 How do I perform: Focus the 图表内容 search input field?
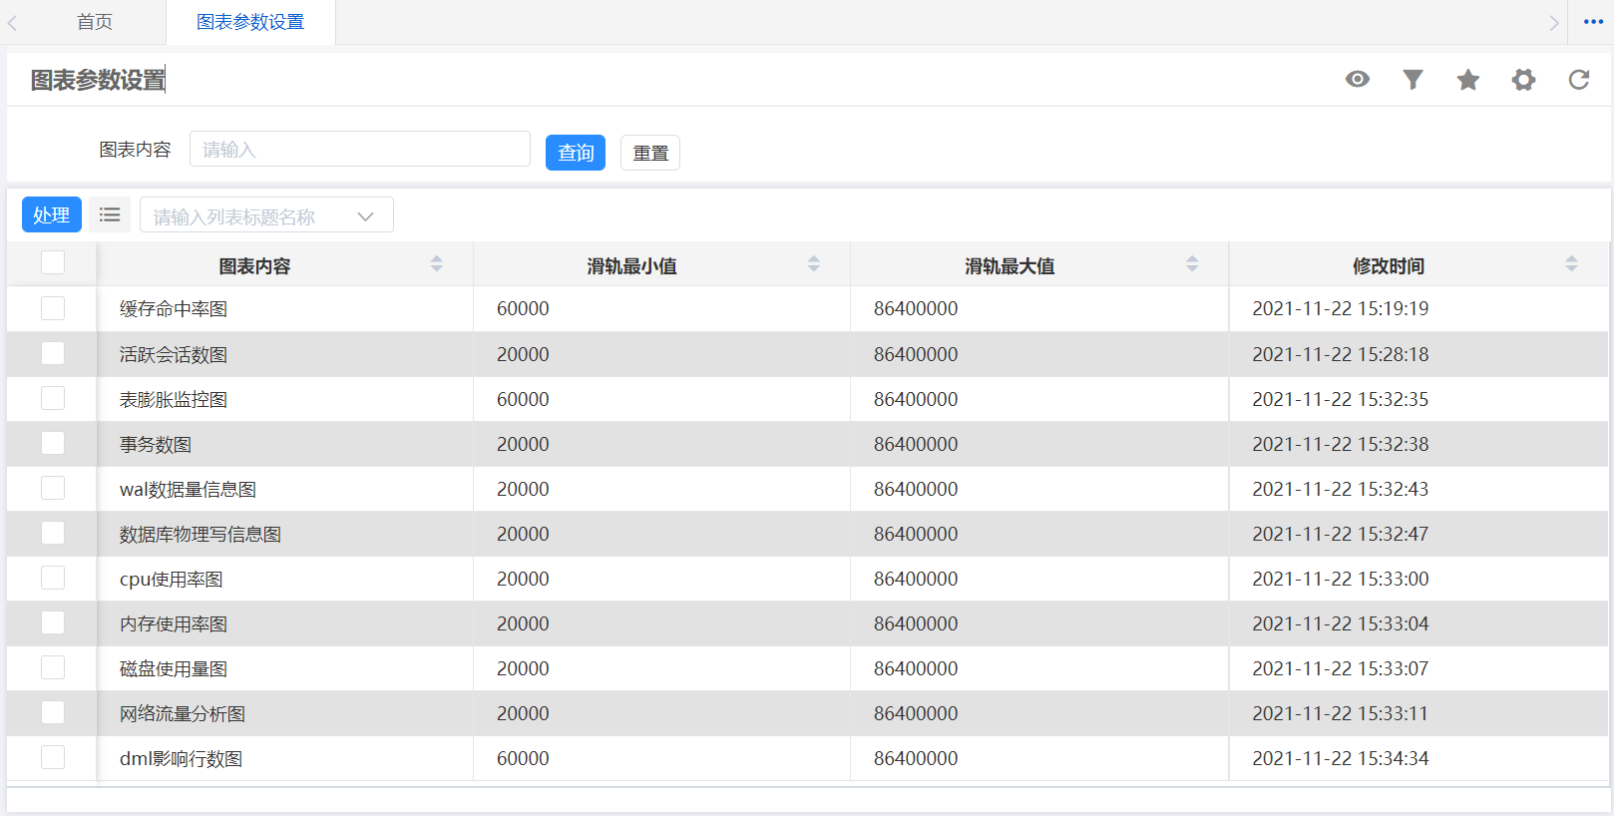pyautogui.click(x=360, y=149)
